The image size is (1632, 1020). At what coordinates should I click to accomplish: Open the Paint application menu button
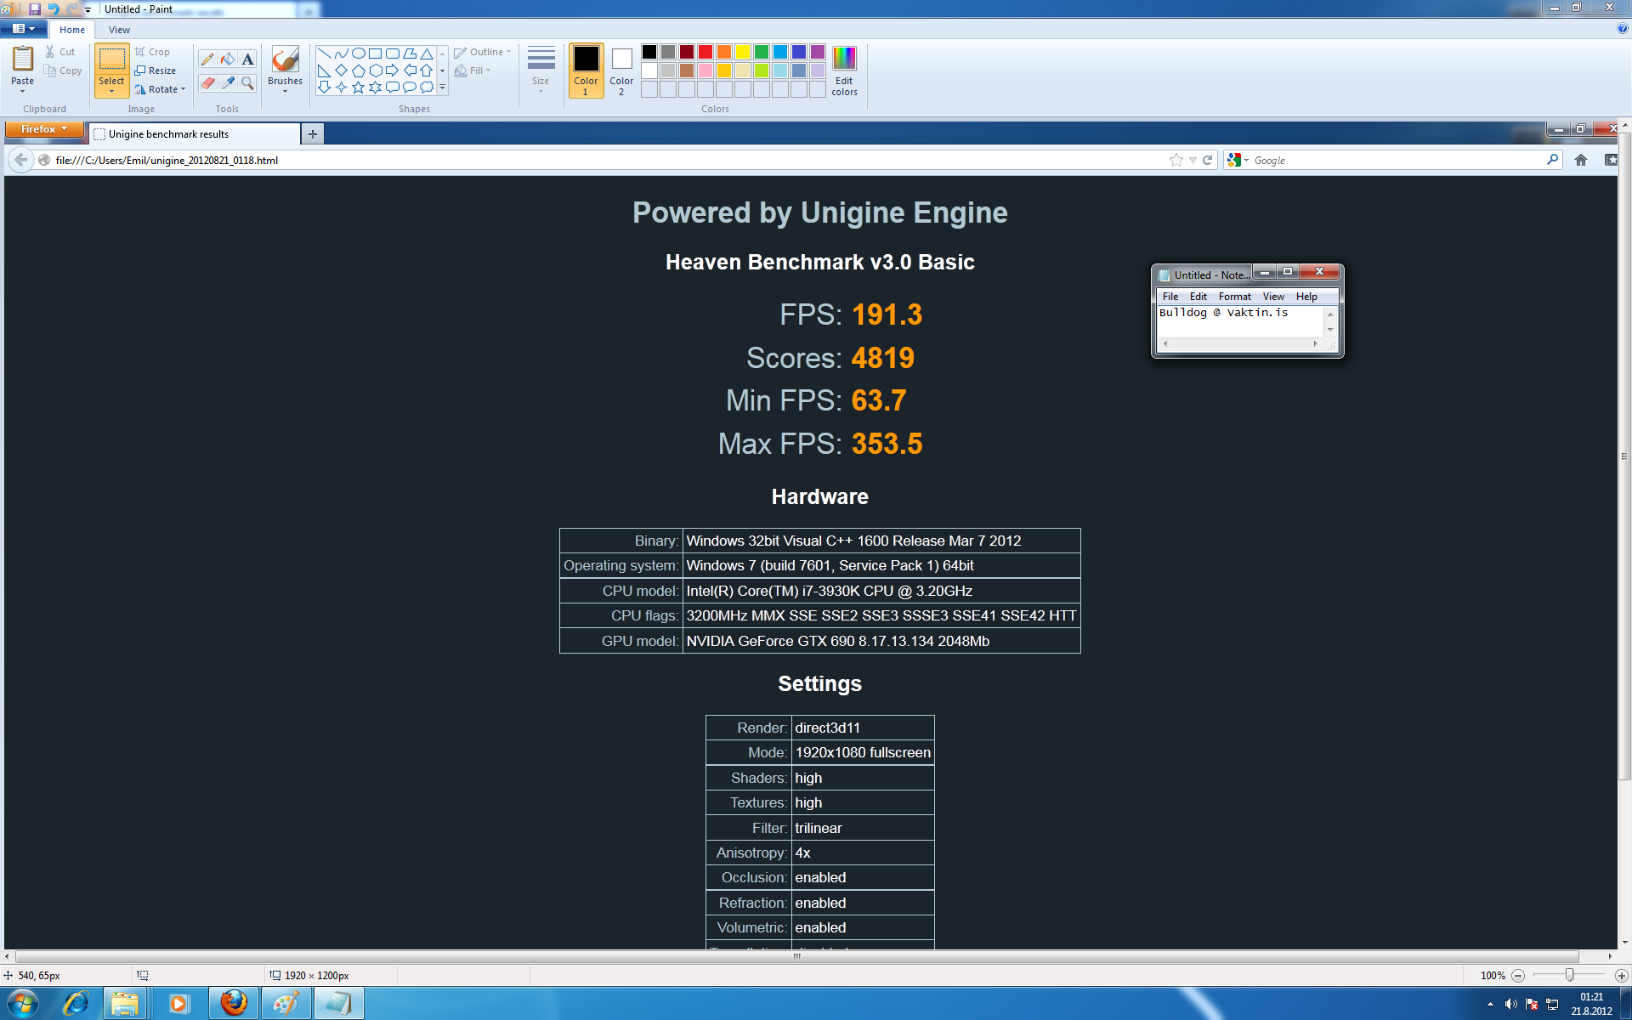[23, 29]
